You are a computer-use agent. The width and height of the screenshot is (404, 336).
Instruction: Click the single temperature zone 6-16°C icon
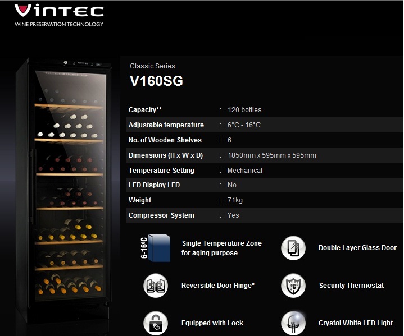[x=156, y=248]
